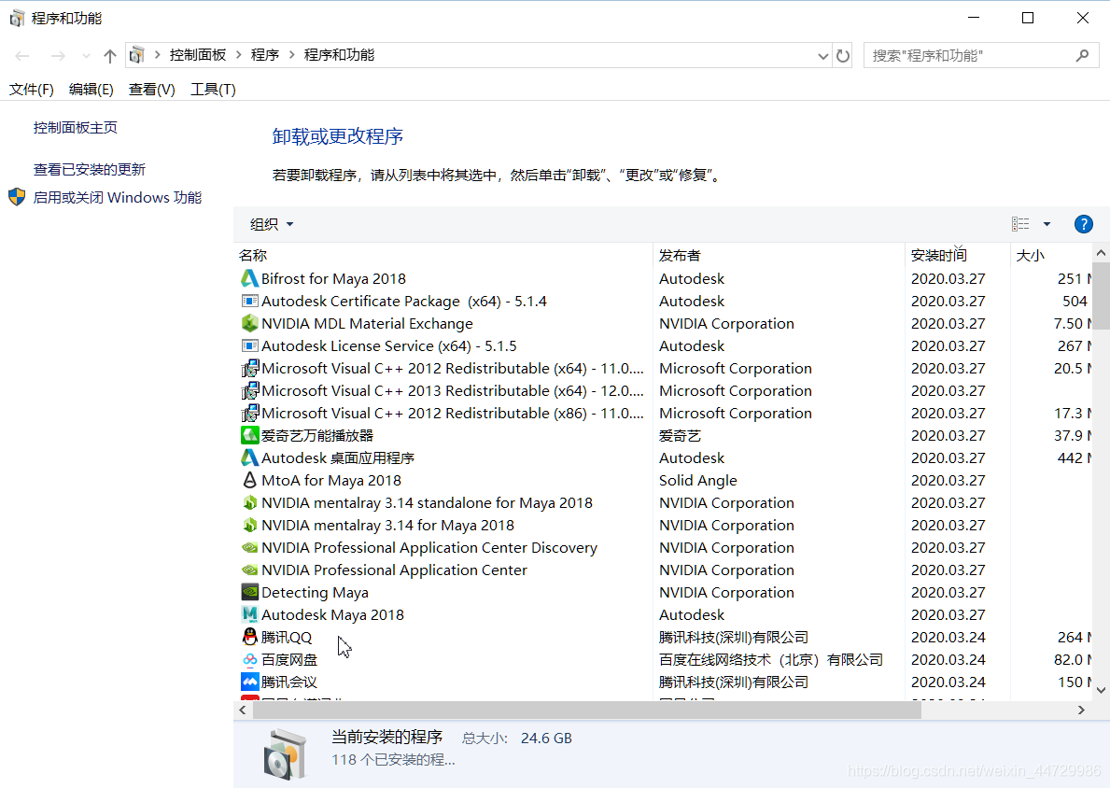This screenshot has height=788, width=1110.
Task: Sort by 安装时间 column header
Action: click(x=939, y=255)
